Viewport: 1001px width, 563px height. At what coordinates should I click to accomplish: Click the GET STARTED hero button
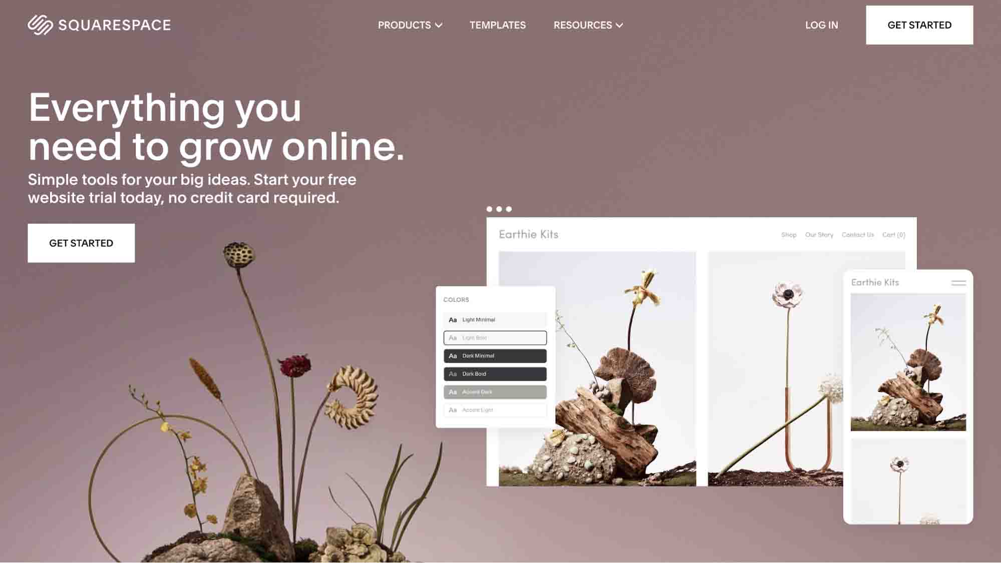tap(81, 243)
